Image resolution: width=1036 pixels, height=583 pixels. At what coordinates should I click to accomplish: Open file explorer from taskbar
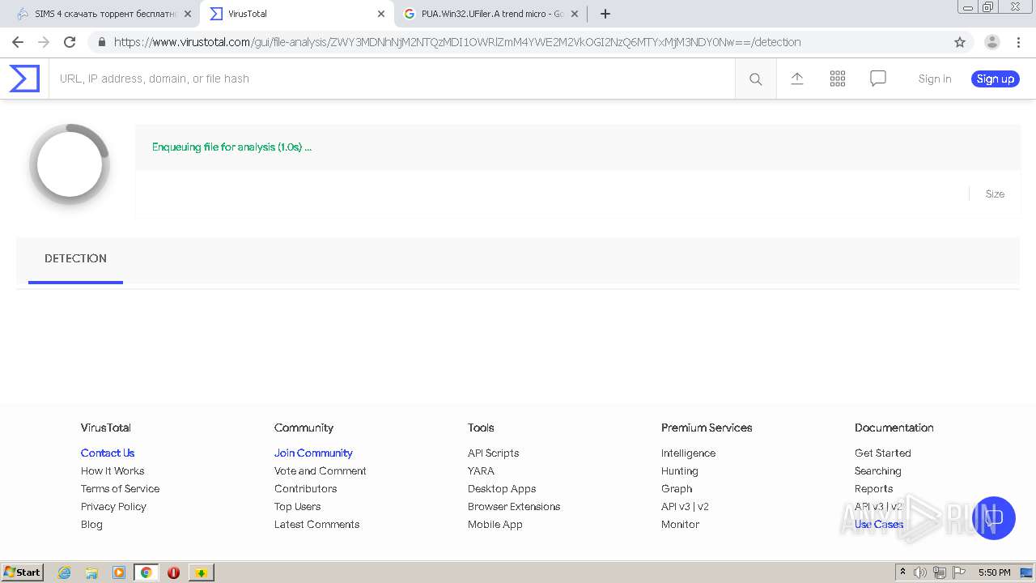tap(91, 572)
